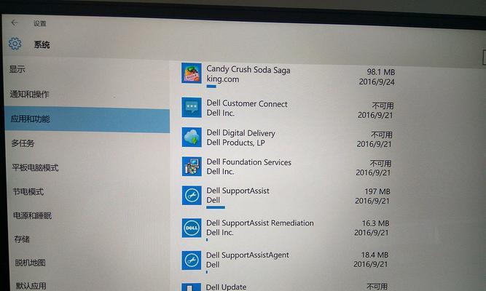
Task: Select the Candy Crush Soda Saga app icon
Action: click(191, 73)
